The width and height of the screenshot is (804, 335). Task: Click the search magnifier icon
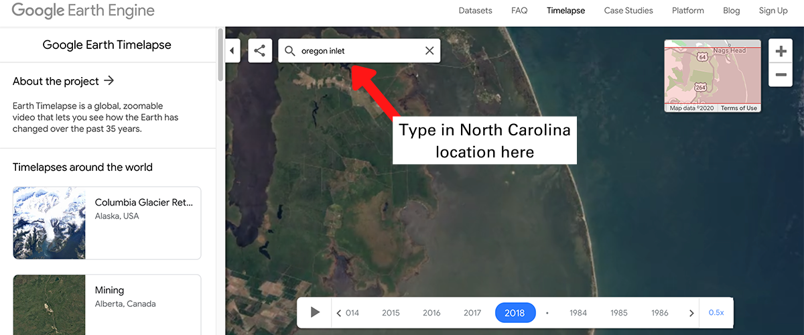click(x=290, y=51)
